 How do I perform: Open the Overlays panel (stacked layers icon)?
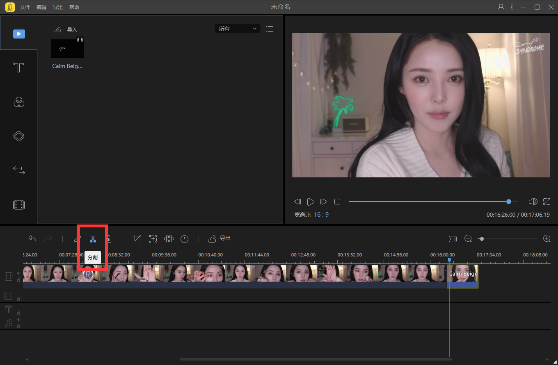pyautogui.click(x=19, y=136)
